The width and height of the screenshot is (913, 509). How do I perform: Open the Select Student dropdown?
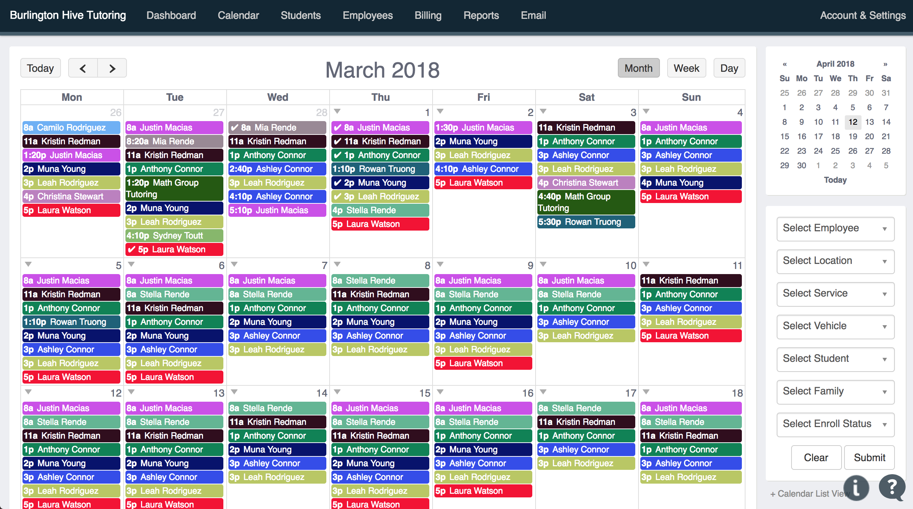[835, 359]
